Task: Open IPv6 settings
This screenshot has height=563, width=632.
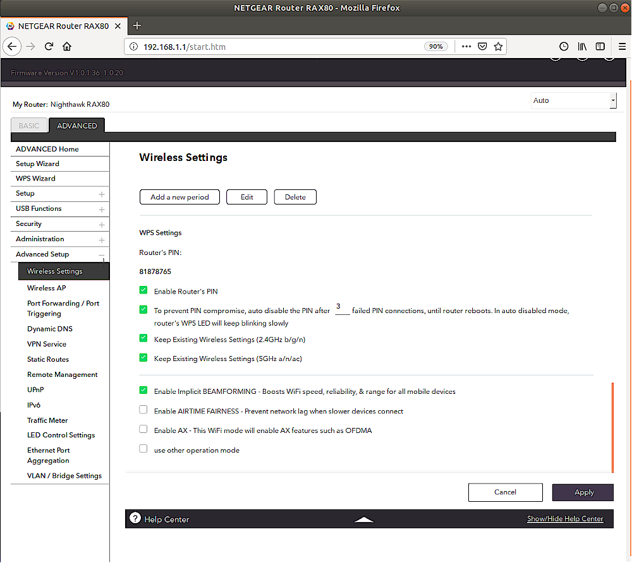Action: pos(33,405)
